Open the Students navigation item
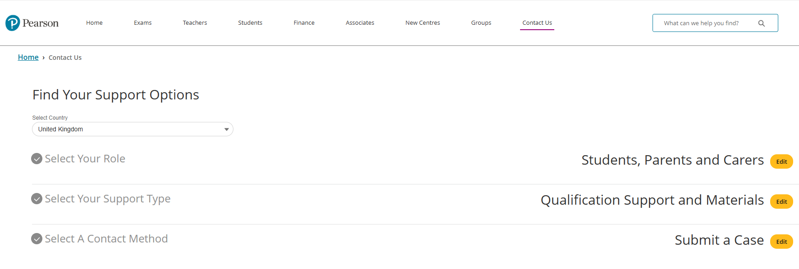This screenshot has height=269, width=799. coord(250,23)
